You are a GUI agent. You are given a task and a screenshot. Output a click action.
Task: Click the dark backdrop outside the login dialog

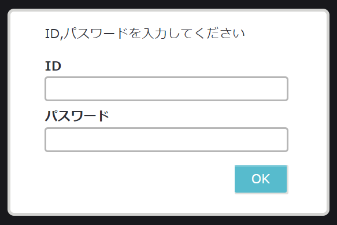point(169,220)
